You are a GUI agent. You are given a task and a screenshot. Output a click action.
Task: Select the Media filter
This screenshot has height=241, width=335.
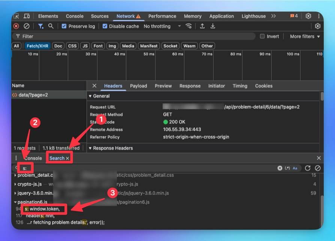coord(128,46)
